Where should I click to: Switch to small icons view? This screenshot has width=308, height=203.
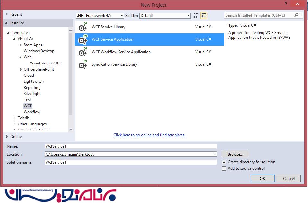click(x=196, y=15)
